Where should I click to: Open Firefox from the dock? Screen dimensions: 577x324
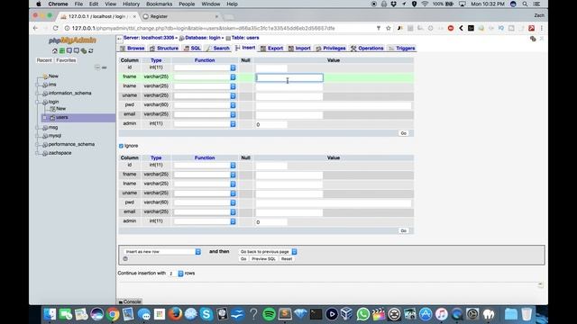coord(175,314)
